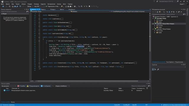Toggle the Errors filter button
This screenshot has height=106, width=189.
(x=21, y=86)
